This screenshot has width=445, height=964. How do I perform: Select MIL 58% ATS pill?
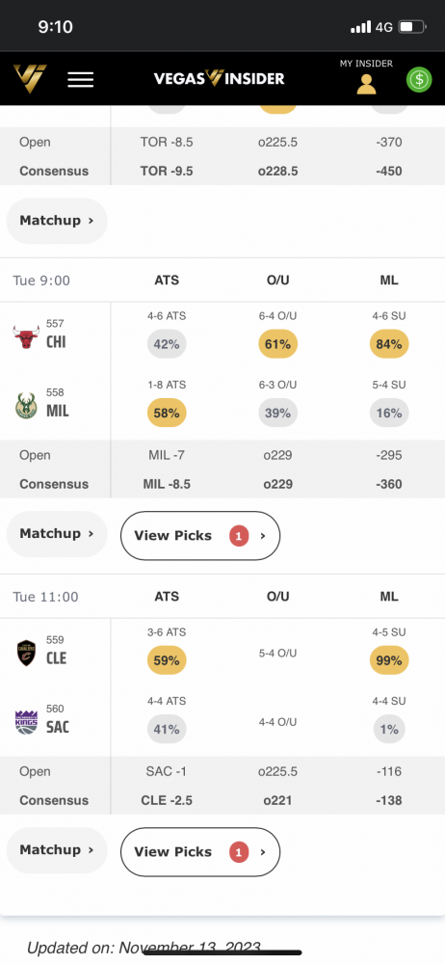point(167,414)
